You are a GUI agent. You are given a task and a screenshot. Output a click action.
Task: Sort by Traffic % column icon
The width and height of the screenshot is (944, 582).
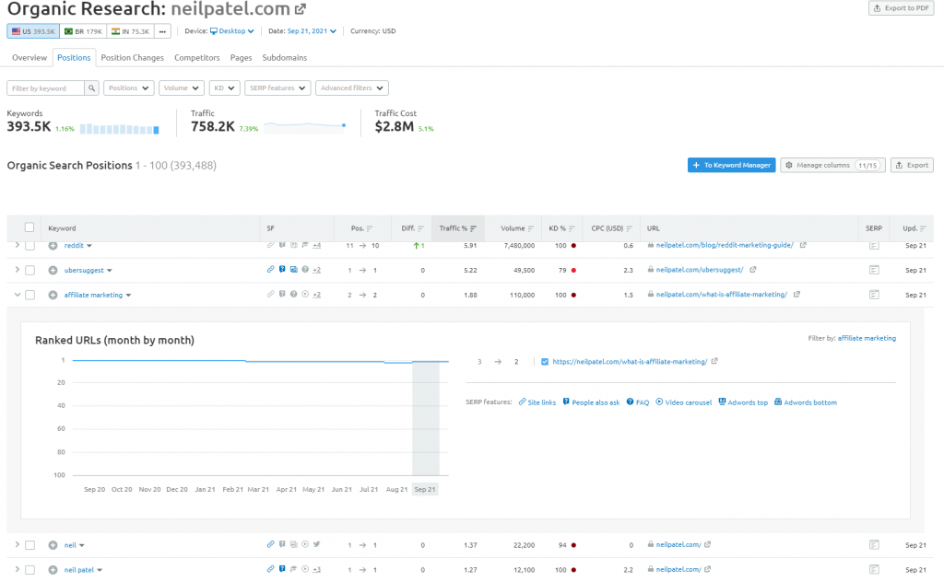pos(473,228)
